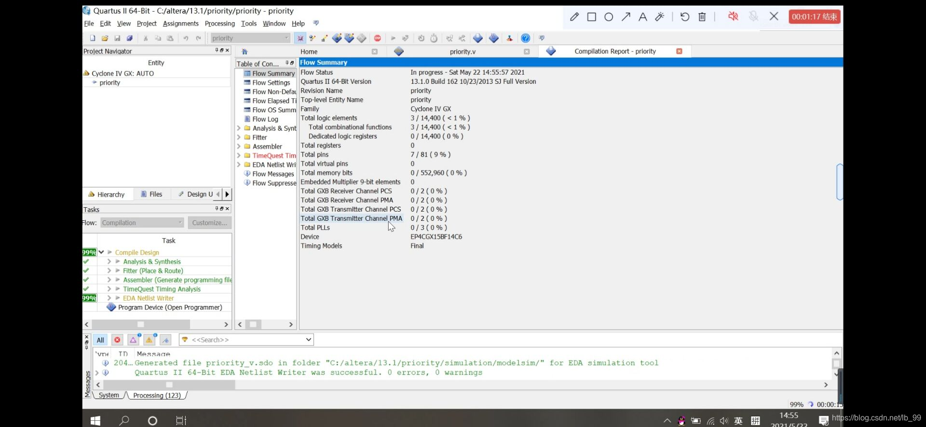Screen dimensions: 926x427
Task: Click the blue Help question mark icon
Action: click(526, 38)
